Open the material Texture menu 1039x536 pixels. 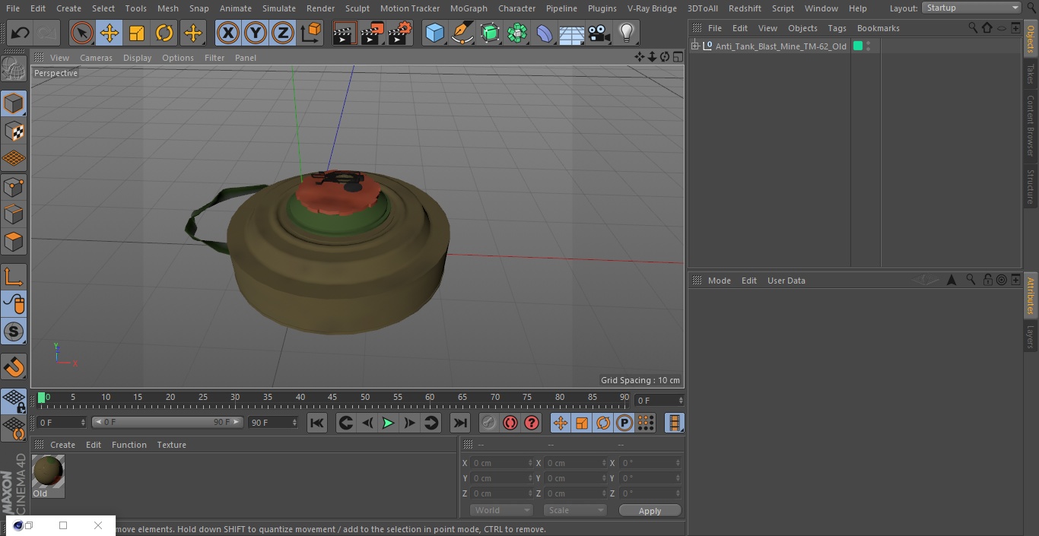[x=171, y=445]
